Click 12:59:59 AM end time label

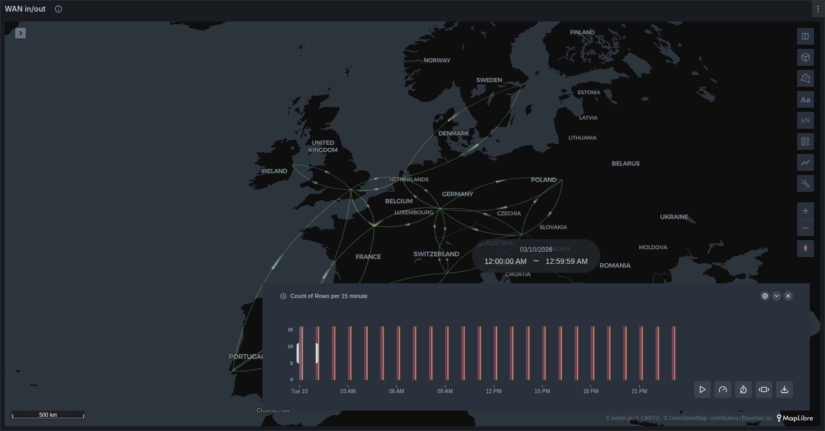567,261
